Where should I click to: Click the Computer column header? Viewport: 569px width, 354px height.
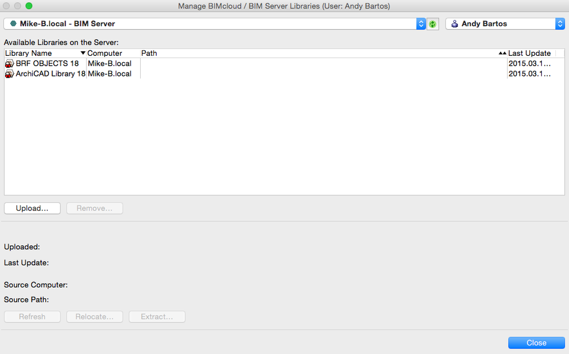pos(113,53)
